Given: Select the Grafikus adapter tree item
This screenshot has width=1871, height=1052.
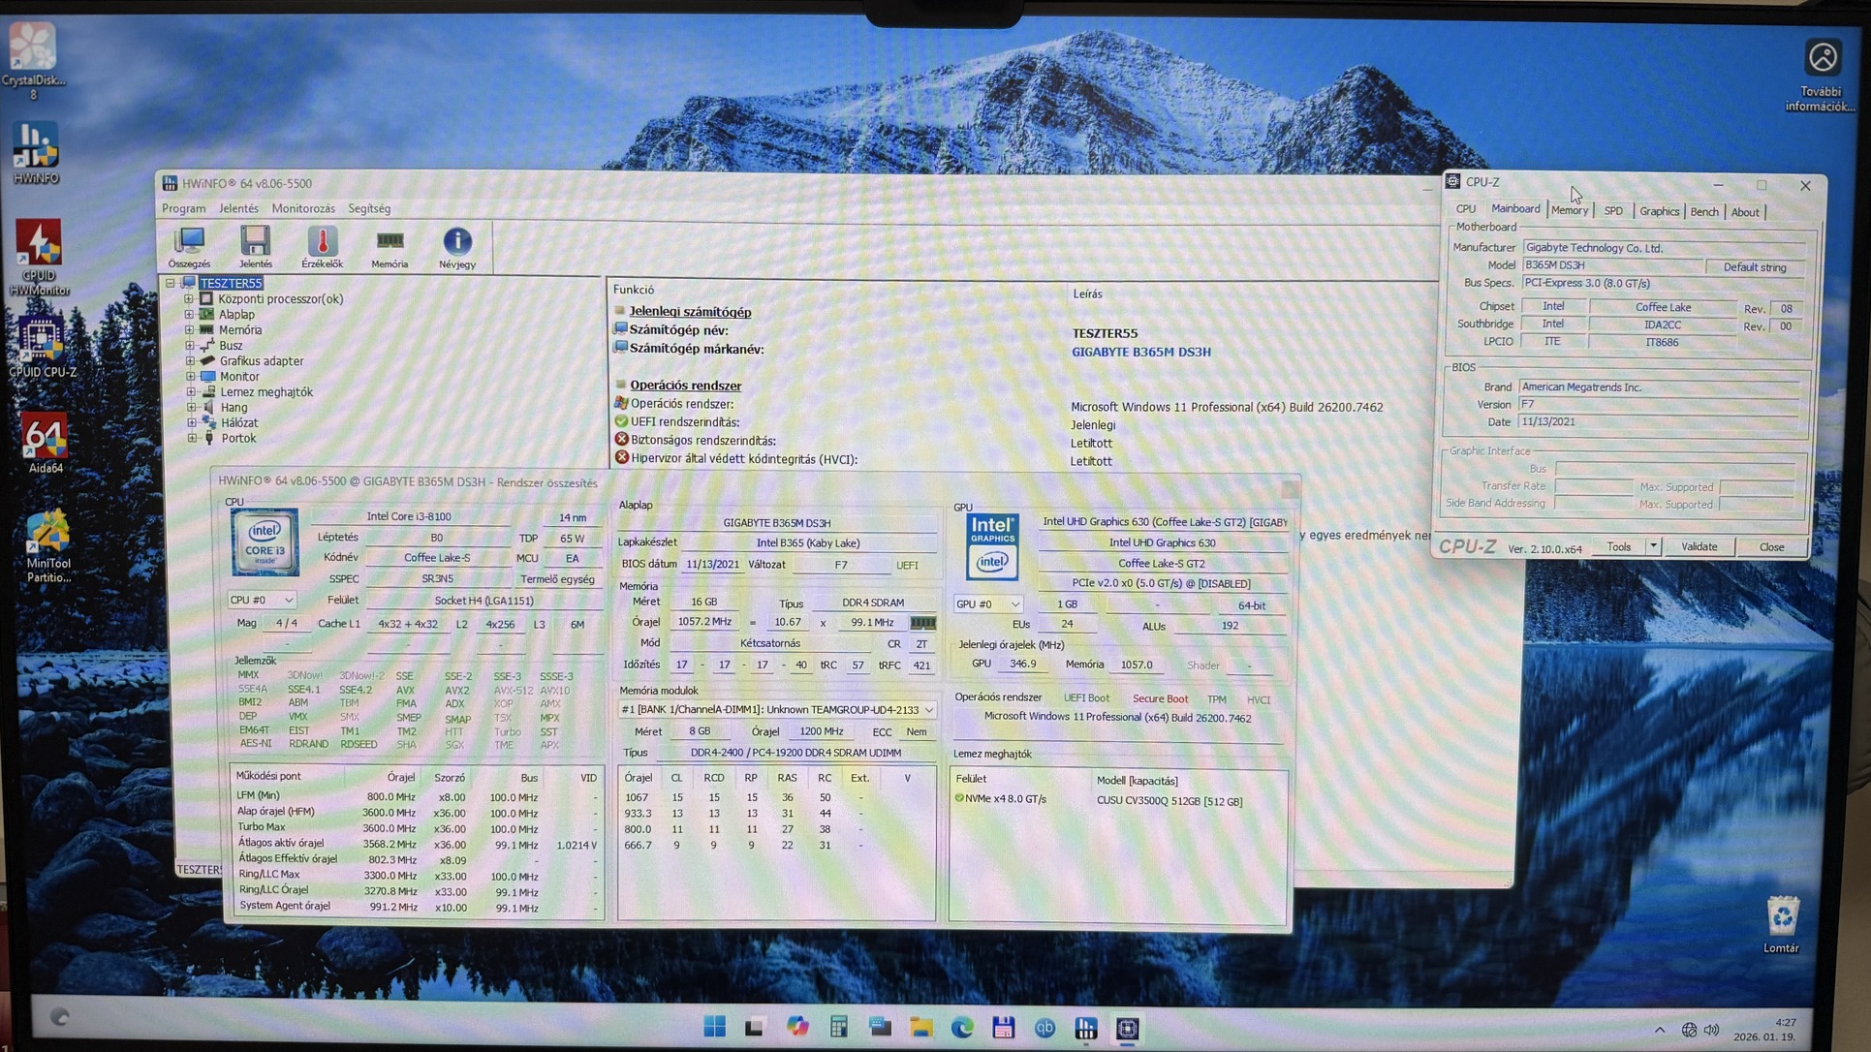Looking at the screenshot, I should 261,361.
